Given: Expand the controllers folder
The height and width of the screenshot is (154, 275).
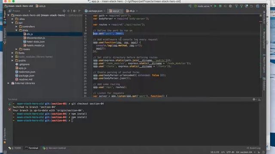Looking at the screenshot, I should click(16, 27).
